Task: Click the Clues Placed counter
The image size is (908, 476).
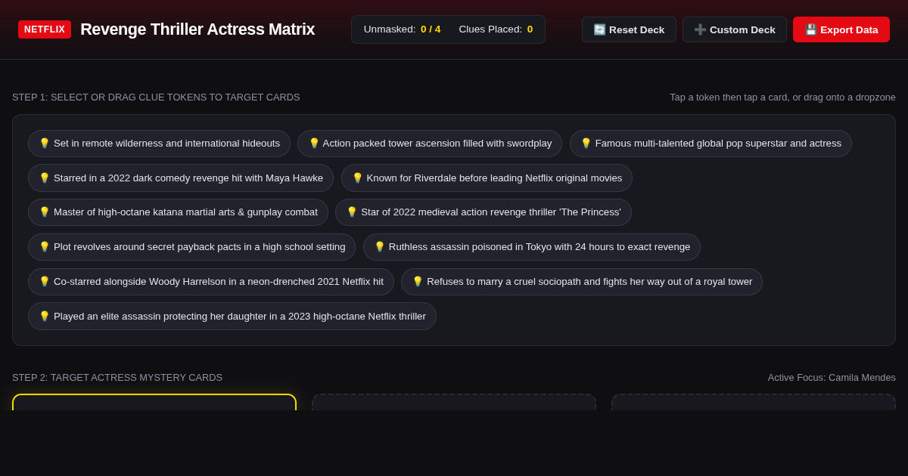Action: click(496, 29)
